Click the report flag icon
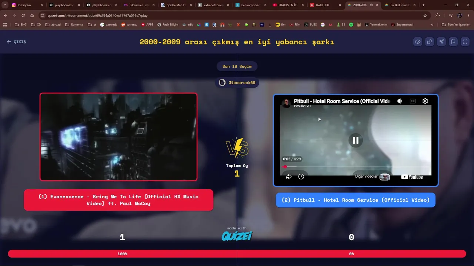 [x=453, y=42]
